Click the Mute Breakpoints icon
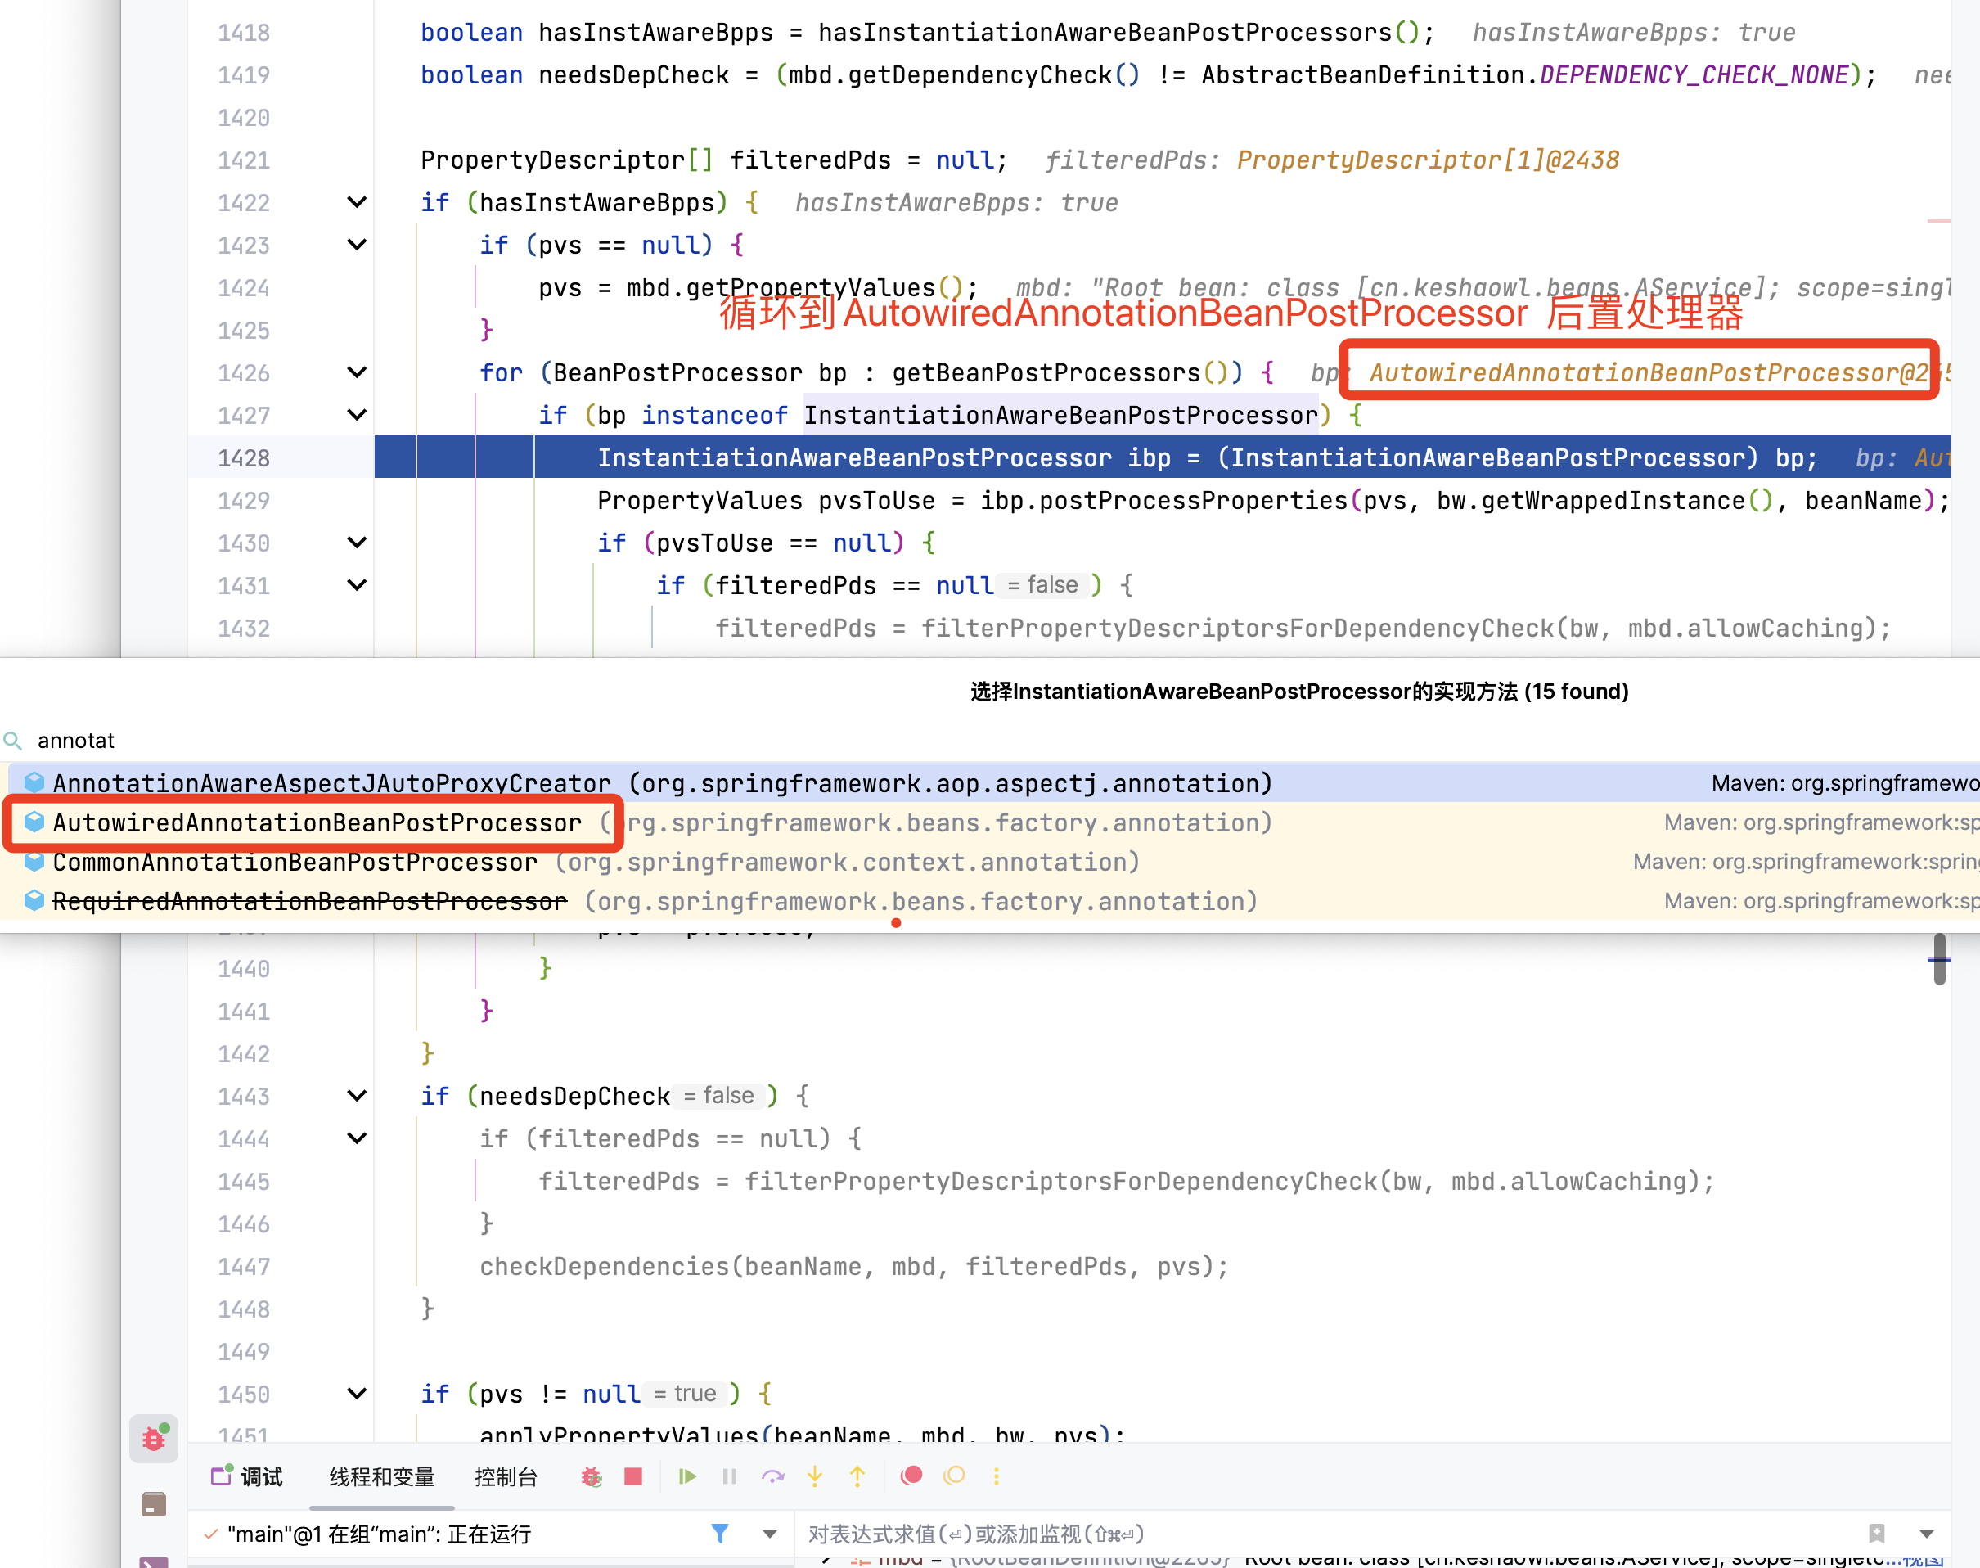Screen dimensions: 1980x1568 pos(955,1476)
